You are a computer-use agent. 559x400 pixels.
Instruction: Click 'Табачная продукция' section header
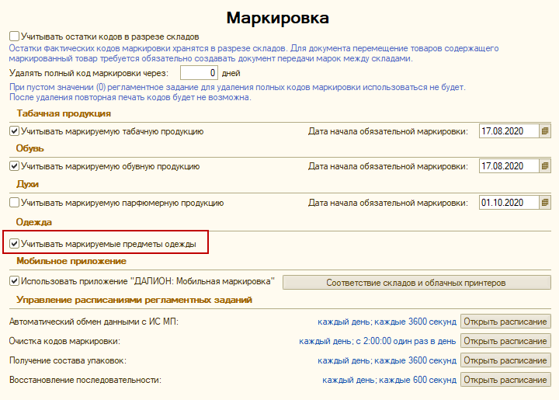[64, 113]
